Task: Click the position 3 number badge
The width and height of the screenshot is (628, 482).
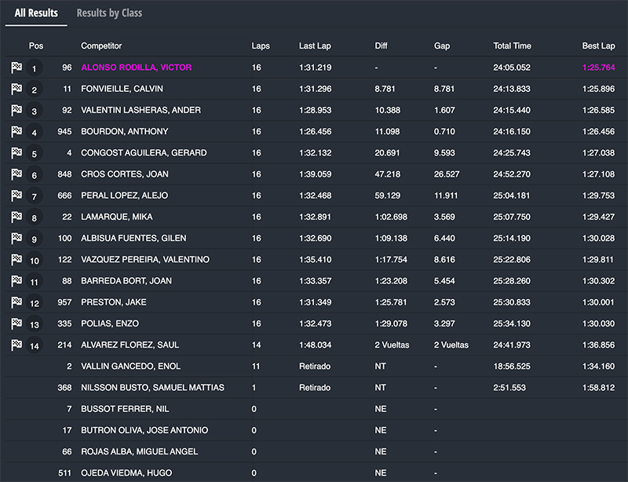Action: [34, 111]
